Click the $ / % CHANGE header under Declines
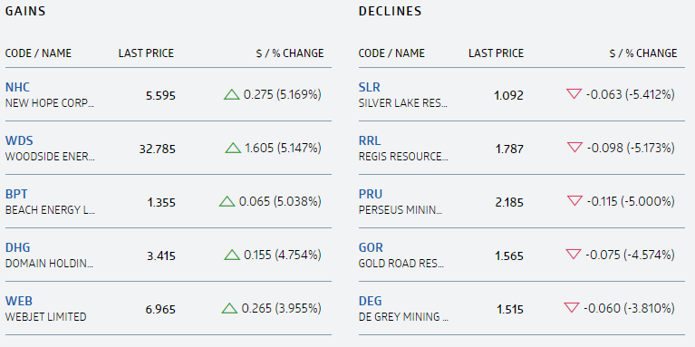The image size is (695, 347). pyautogui.click(x=643, y=53)
